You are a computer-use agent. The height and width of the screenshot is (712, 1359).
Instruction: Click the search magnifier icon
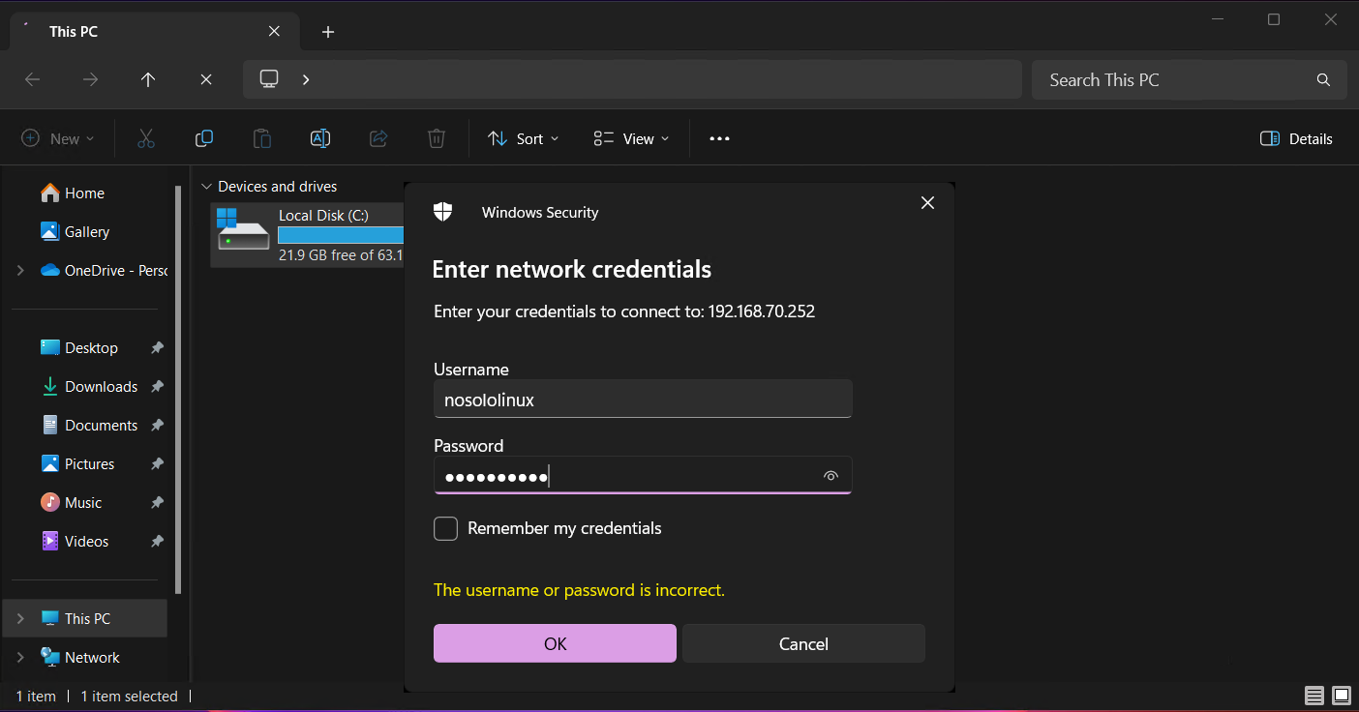coord(1323,80)
